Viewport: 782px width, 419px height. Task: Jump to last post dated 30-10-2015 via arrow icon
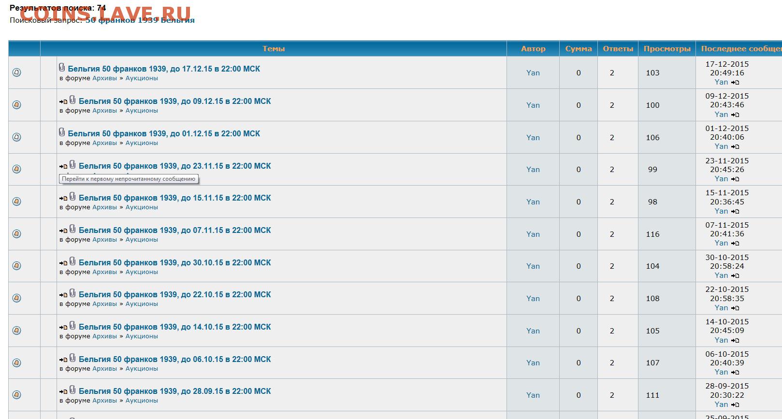point(735,276)
